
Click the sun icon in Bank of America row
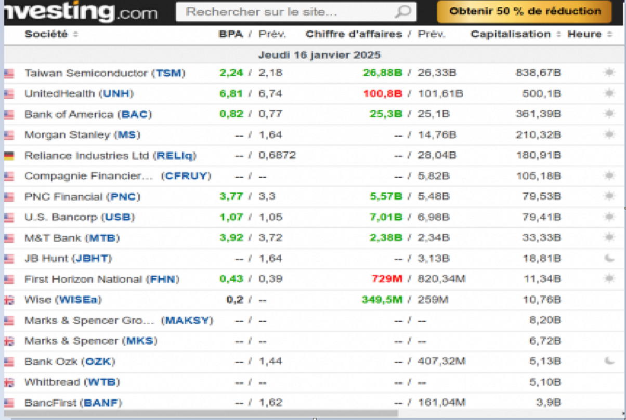(609, 114)
